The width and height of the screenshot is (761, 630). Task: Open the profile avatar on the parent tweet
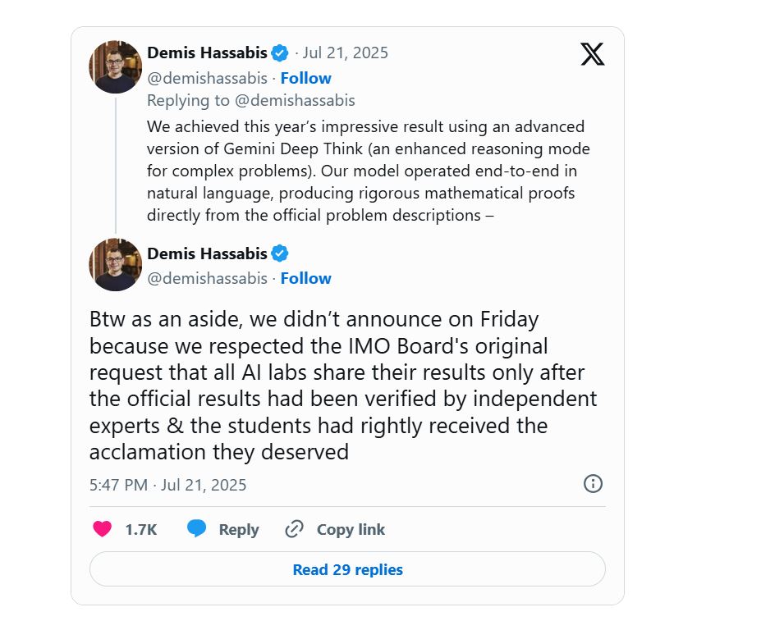[116, 66]
